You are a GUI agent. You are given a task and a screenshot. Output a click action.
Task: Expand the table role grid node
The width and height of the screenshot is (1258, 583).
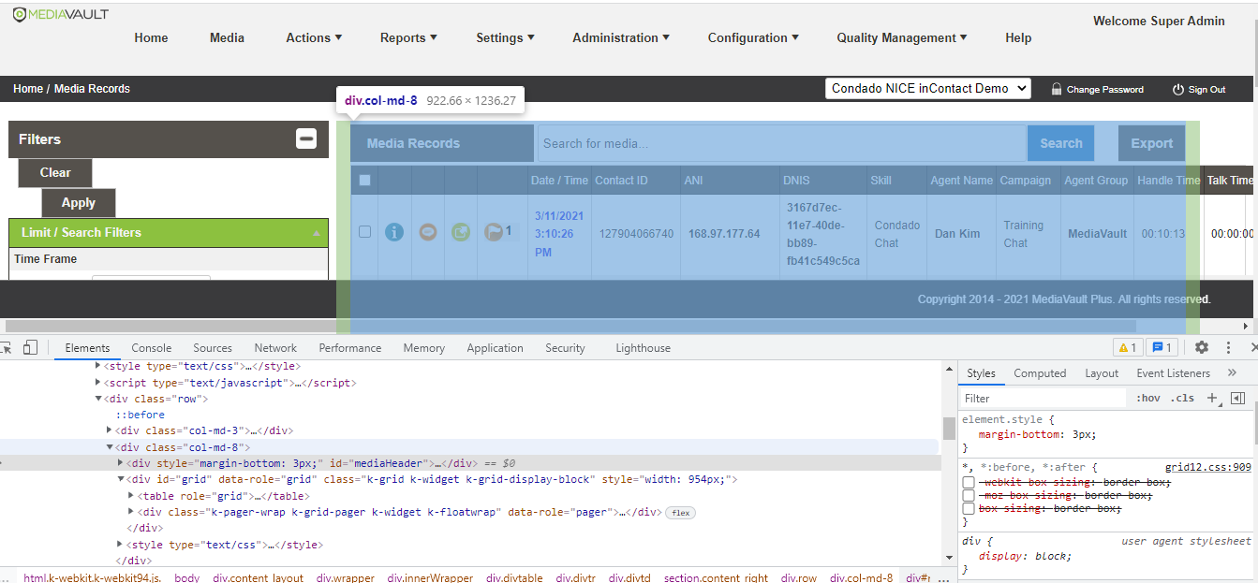pos(131,496)
